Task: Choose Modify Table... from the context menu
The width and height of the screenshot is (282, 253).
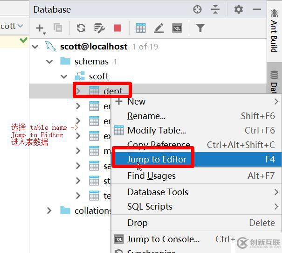Action: click(x=197, y=130)
